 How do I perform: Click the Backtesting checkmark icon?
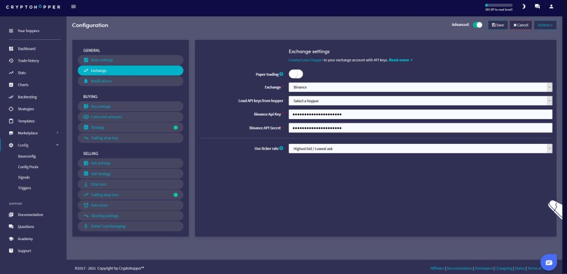(11, 97)
